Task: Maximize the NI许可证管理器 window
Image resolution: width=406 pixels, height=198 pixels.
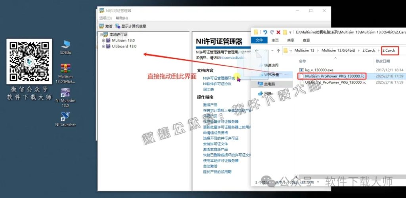Action: pos(311,11)
